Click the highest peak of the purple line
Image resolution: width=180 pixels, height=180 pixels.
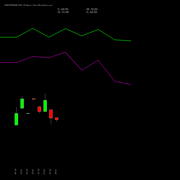[x=66, y=52]
